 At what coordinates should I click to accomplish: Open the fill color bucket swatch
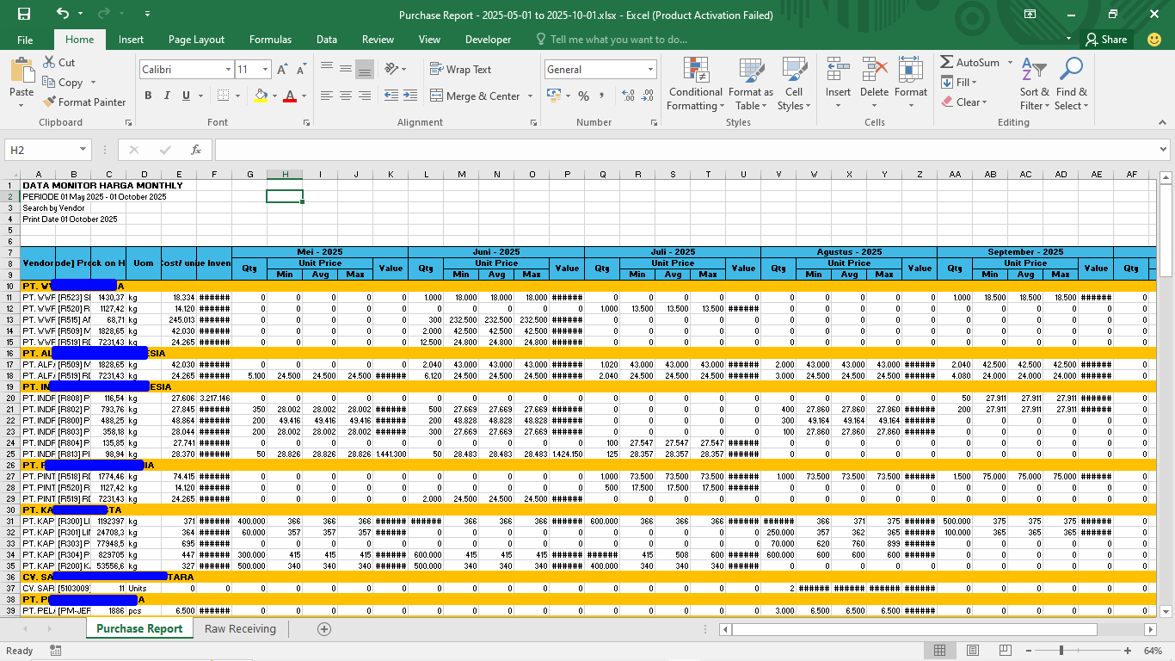pyautogui.click(x=261, y=96)
